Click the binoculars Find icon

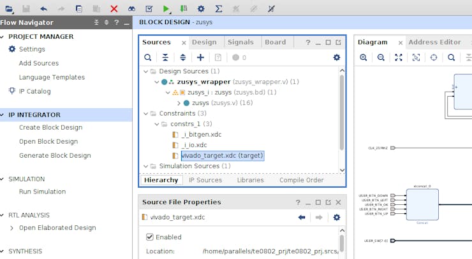point(131,9)
